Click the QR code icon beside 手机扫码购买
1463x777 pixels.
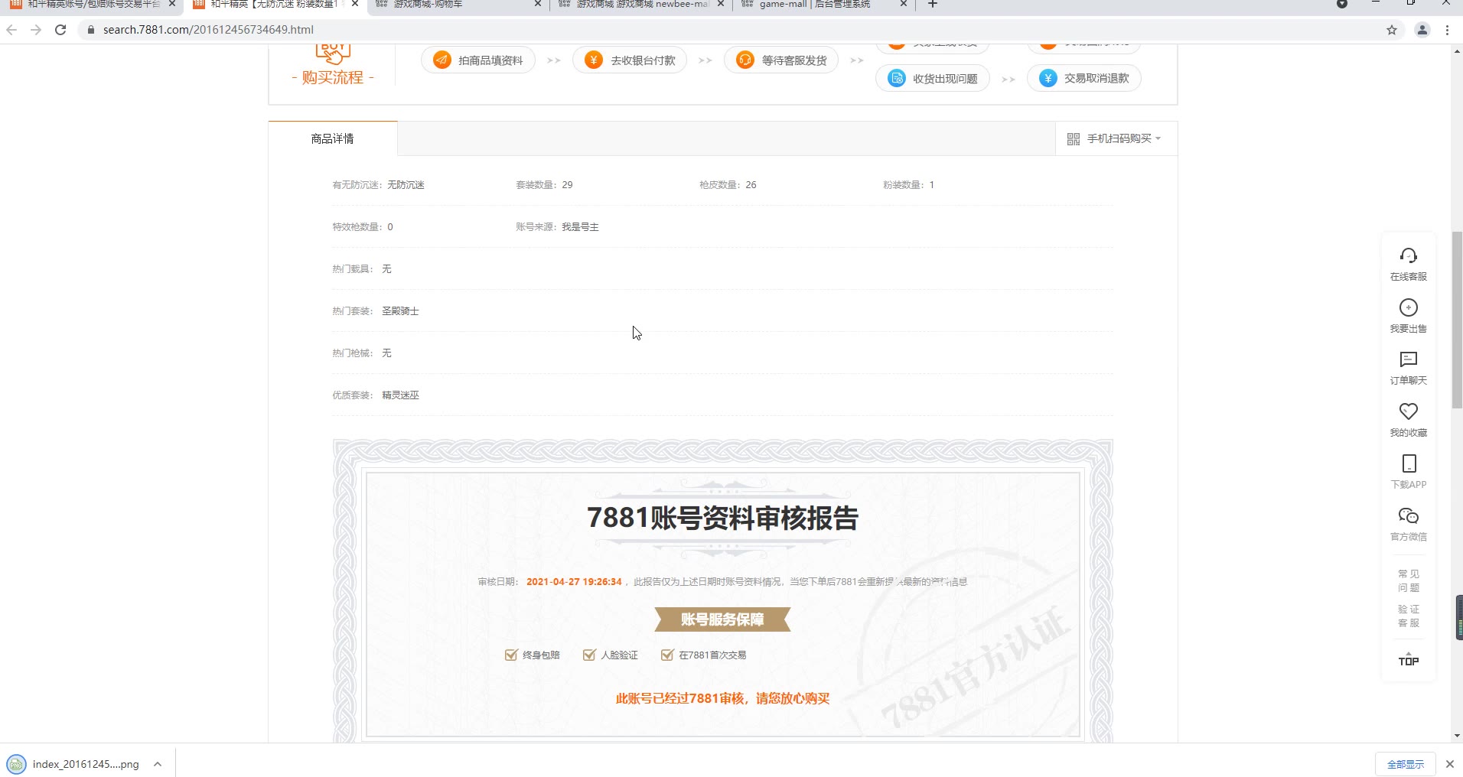pyautogui.click(x=1074, y=138)
